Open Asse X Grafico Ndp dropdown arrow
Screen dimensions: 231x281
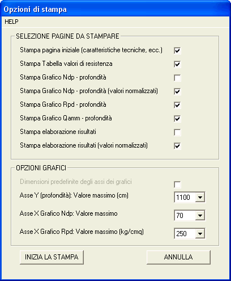pos(200,216)
